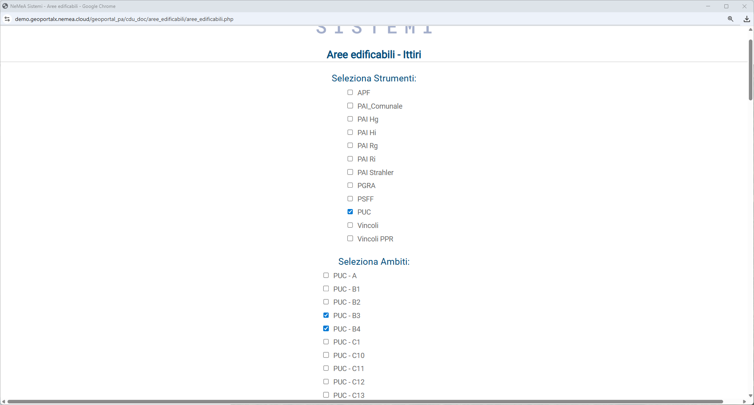
Task: Disable the PUC - B4 checkbox
Action: pos(326,329)
